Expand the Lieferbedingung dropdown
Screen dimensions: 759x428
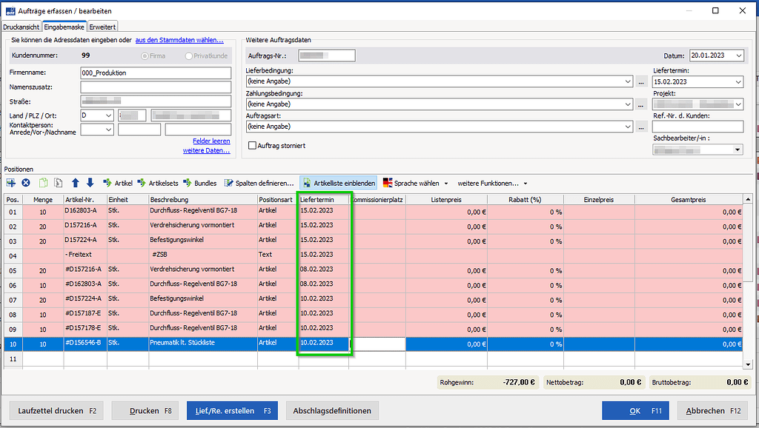[628, 81]
